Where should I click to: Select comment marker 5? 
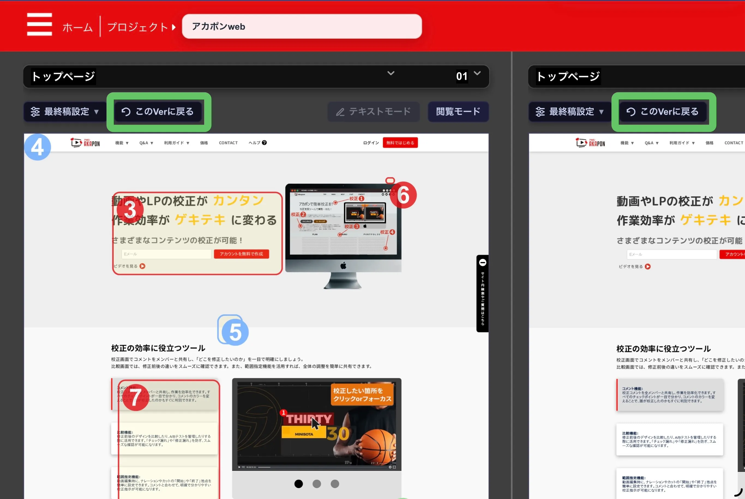235,332
